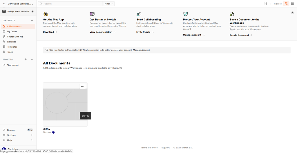Open Discover in sidebar
This screenshot has height=153, width=297.
click(x=12, y=130)
